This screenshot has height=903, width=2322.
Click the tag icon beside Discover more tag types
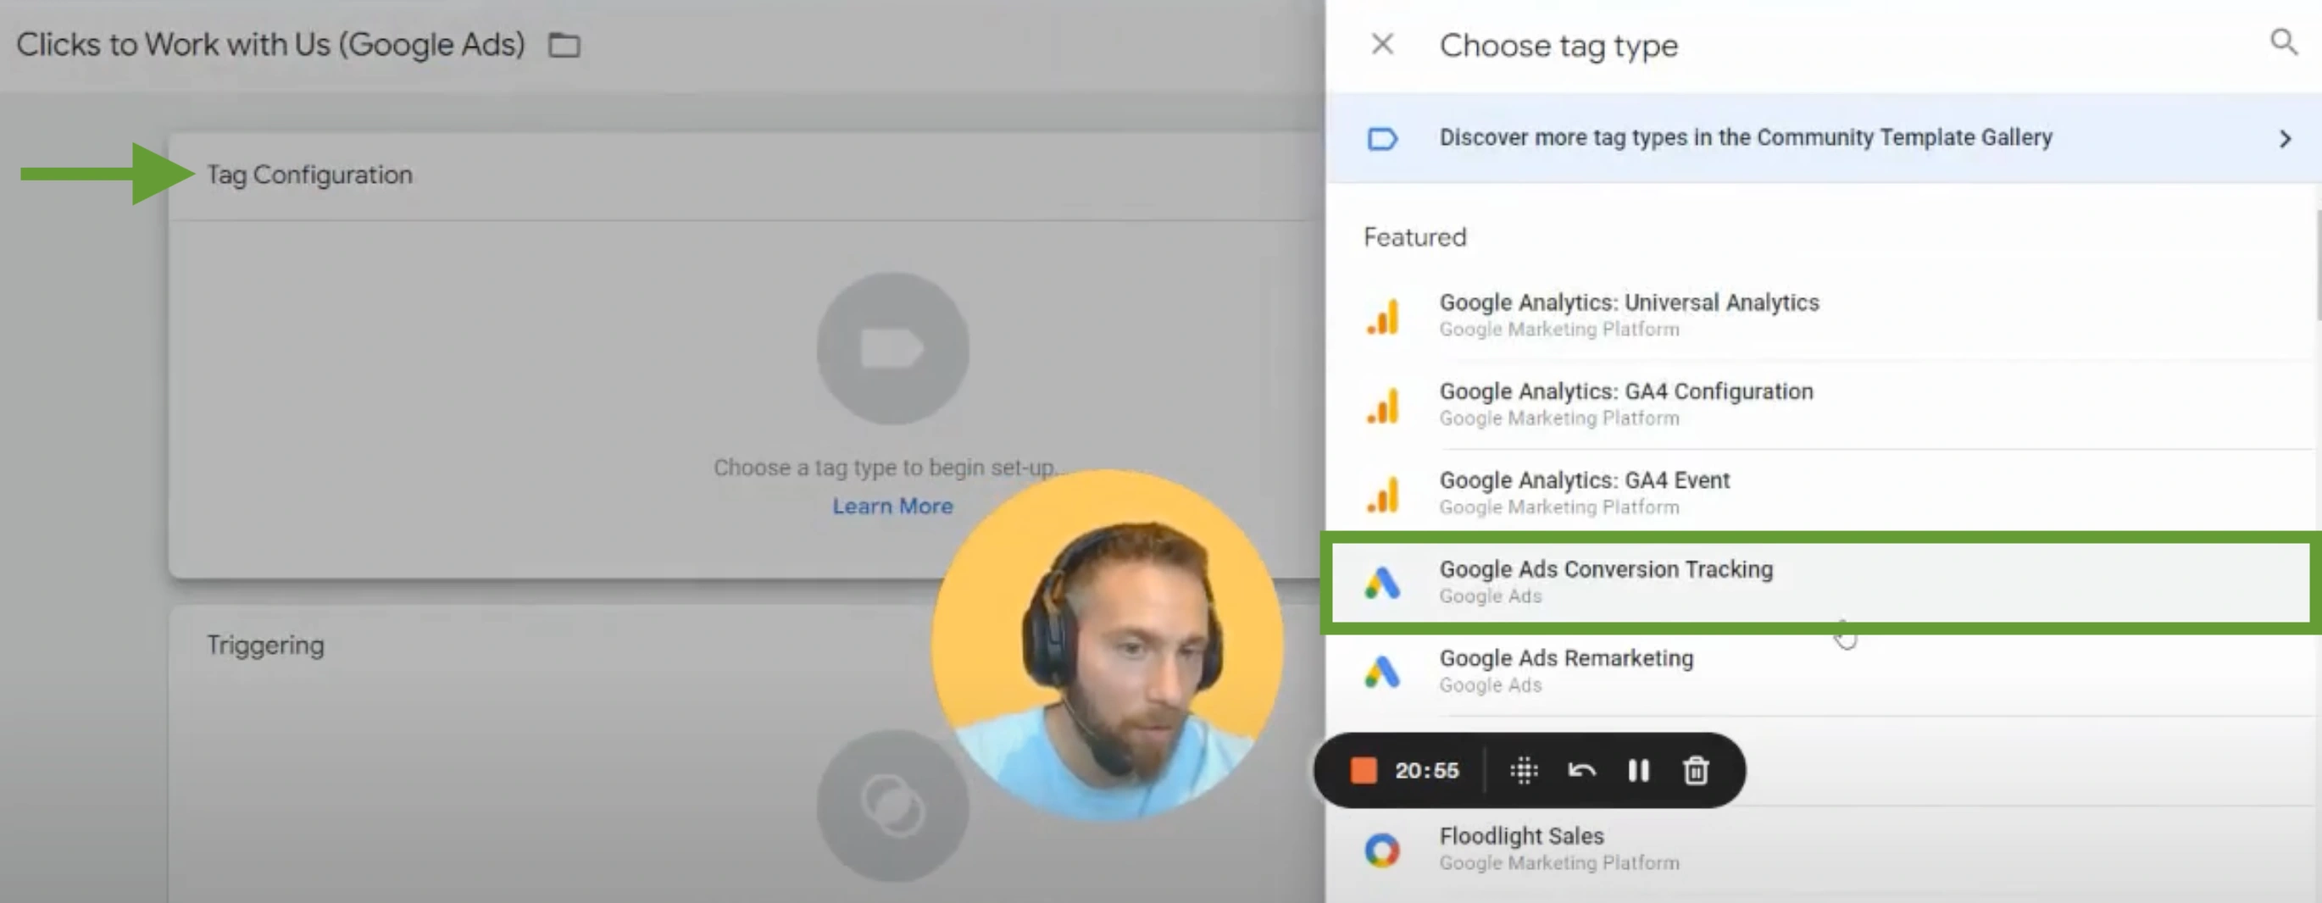1382,139
